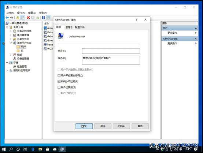The image size is (203, 153).
Task: Collapse the 用户 section in Actions pane
Action: coord(196,28)
